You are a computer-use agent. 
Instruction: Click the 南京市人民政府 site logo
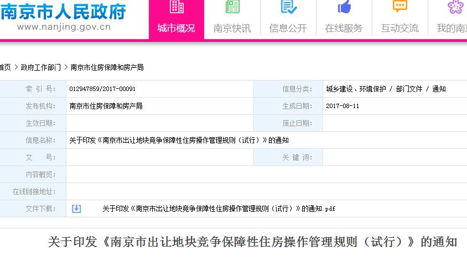(63, 12)
